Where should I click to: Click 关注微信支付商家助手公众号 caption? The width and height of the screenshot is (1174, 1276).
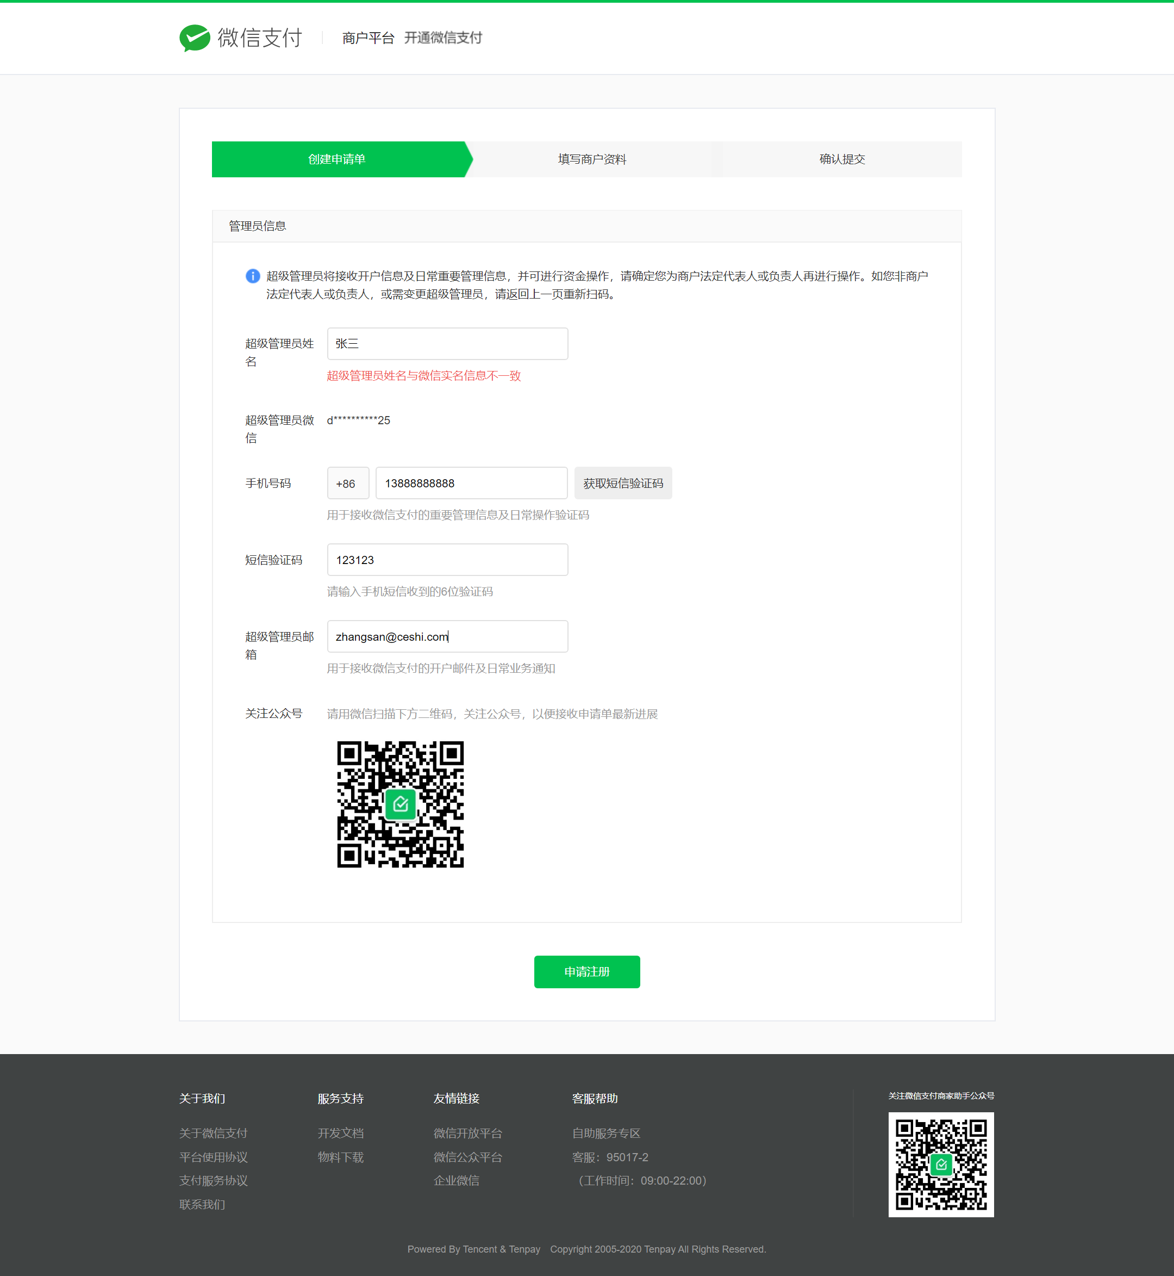pos(941,1095)
